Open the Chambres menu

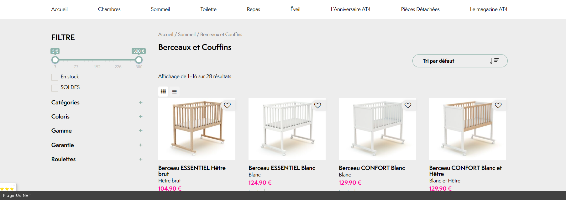(x=109, y=9)
